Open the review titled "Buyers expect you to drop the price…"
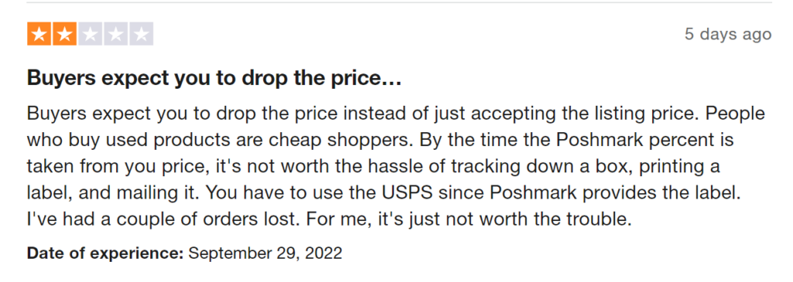This screenshot has width=793, height=282. tap(214, 80)
